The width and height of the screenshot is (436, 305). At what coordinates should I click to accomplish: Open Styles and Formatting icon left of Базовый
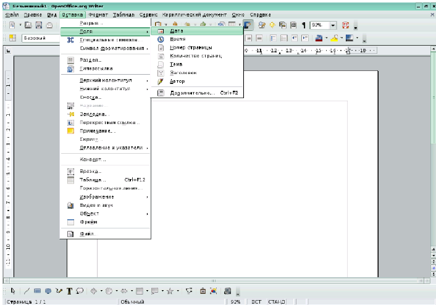pos(12,38)
